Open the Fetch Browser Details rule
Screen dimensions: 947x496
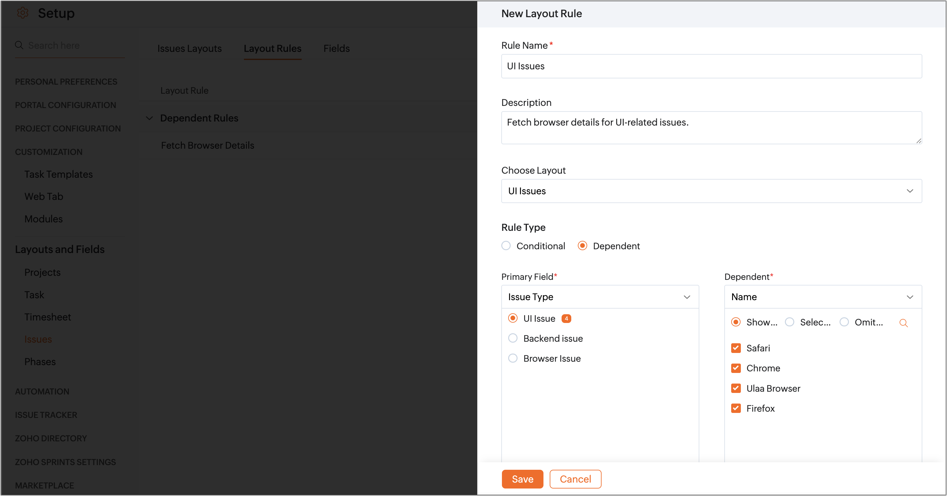click(x=207, y=145)
